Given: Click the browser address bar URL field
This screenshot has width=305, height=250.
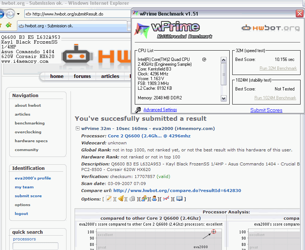Looking at the screenshot, I should pos(78,14).
